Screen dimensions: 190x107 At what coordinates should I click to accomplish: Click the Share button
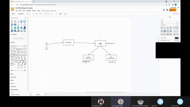pyautogui.click(x=173, y=10)
